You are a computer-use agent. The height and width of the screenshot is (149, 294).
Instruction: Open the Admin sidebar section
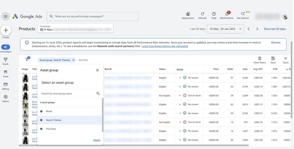coord(6,98)
